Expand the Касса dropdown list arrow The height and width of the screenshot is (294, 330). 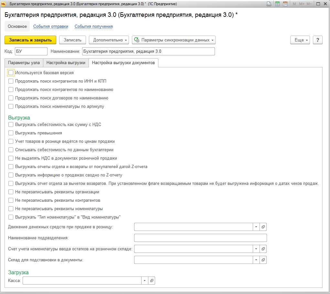pyautogui.click(x=144, y=281)
